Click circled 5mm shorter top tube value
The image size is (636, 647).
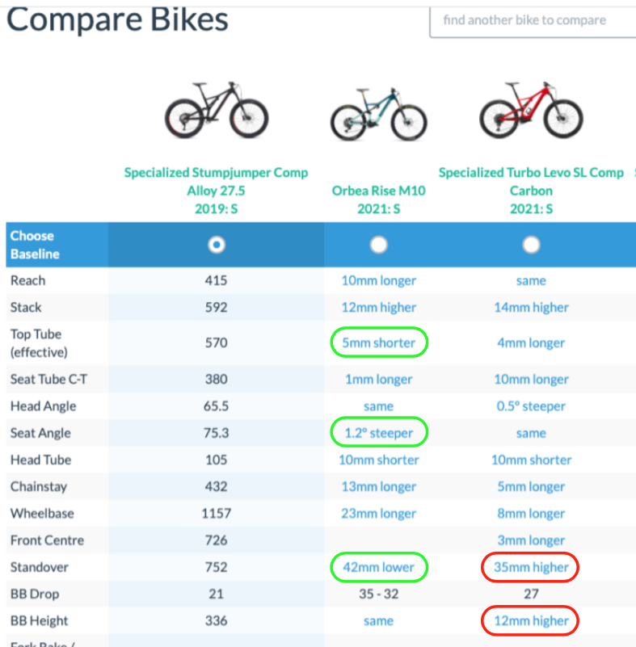pyautogui.click(x=378, y=342)
